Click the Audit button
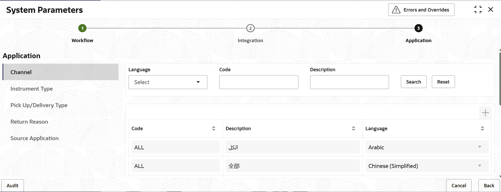Screen dimensions: 501x192 click(x=13, y=185)
